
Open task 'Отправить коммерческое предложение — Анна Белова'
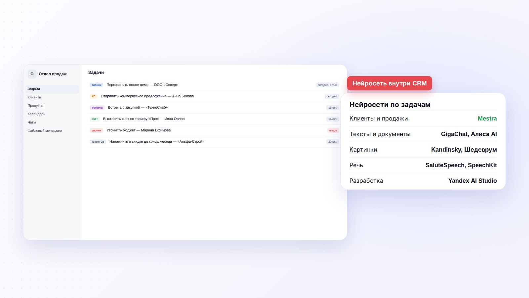click(214, 96)
